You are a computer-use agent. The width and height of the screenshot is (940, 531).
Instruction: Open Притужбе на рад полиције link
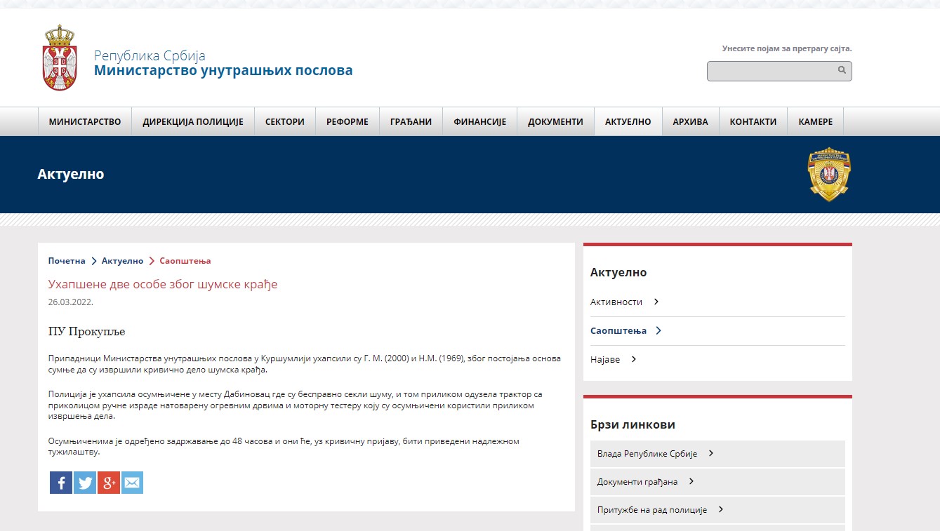(651, 510)
